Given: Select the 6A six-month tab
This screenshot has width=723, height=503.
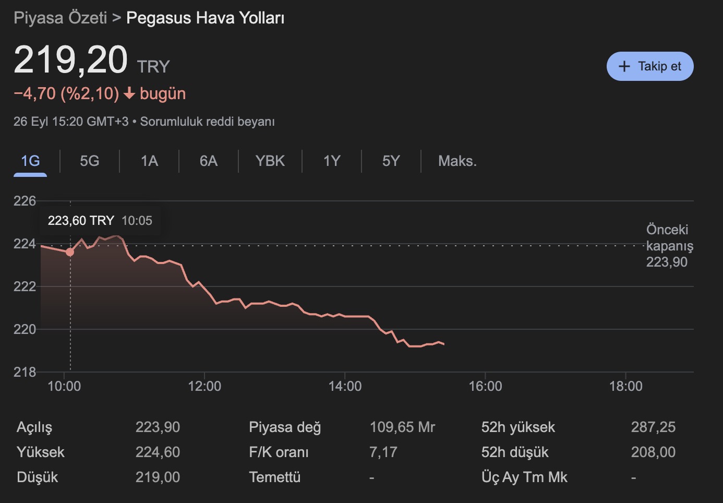Looking at the screenshot, I should (209, 161).
